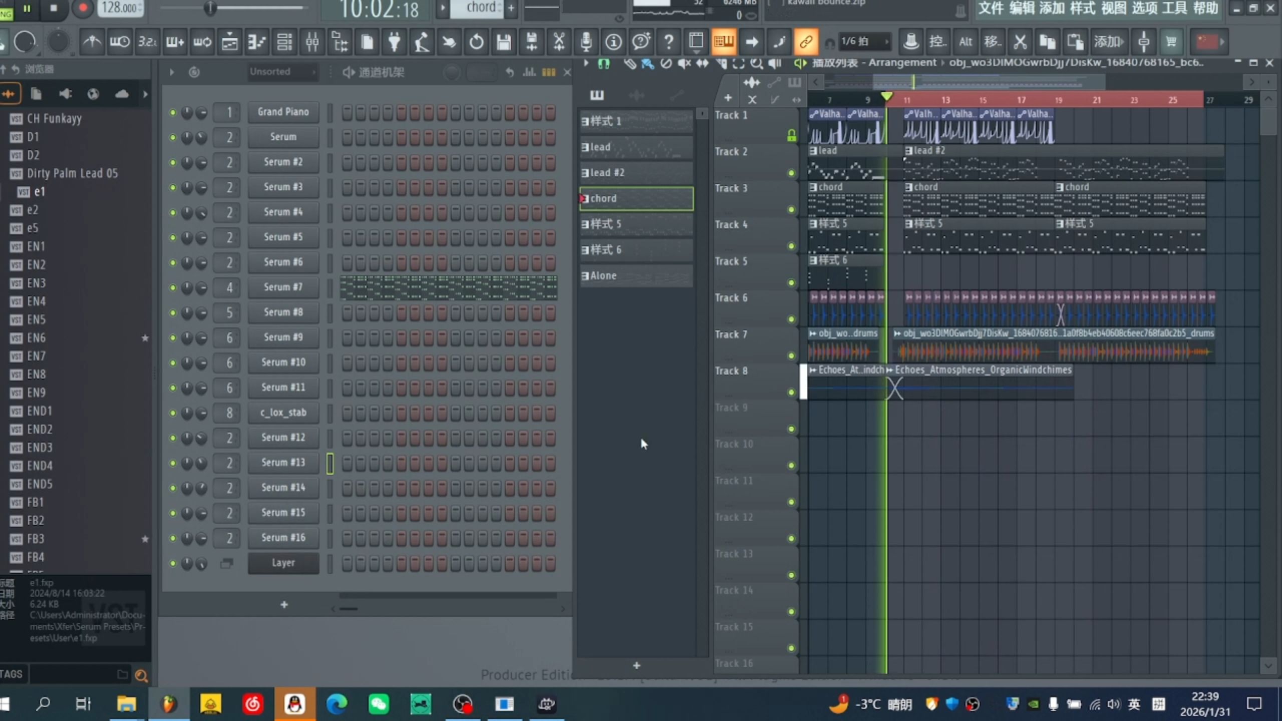Click the plus button below the channel rack
The image size is (1282, 721).
pyautogui.click(x=284, y=605)
